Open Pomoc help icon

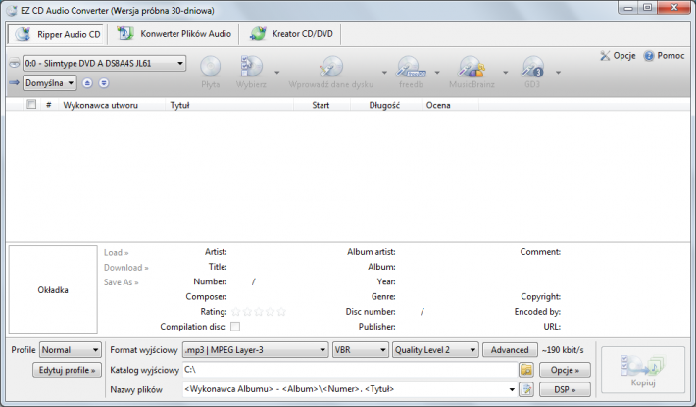click(649, 56)
